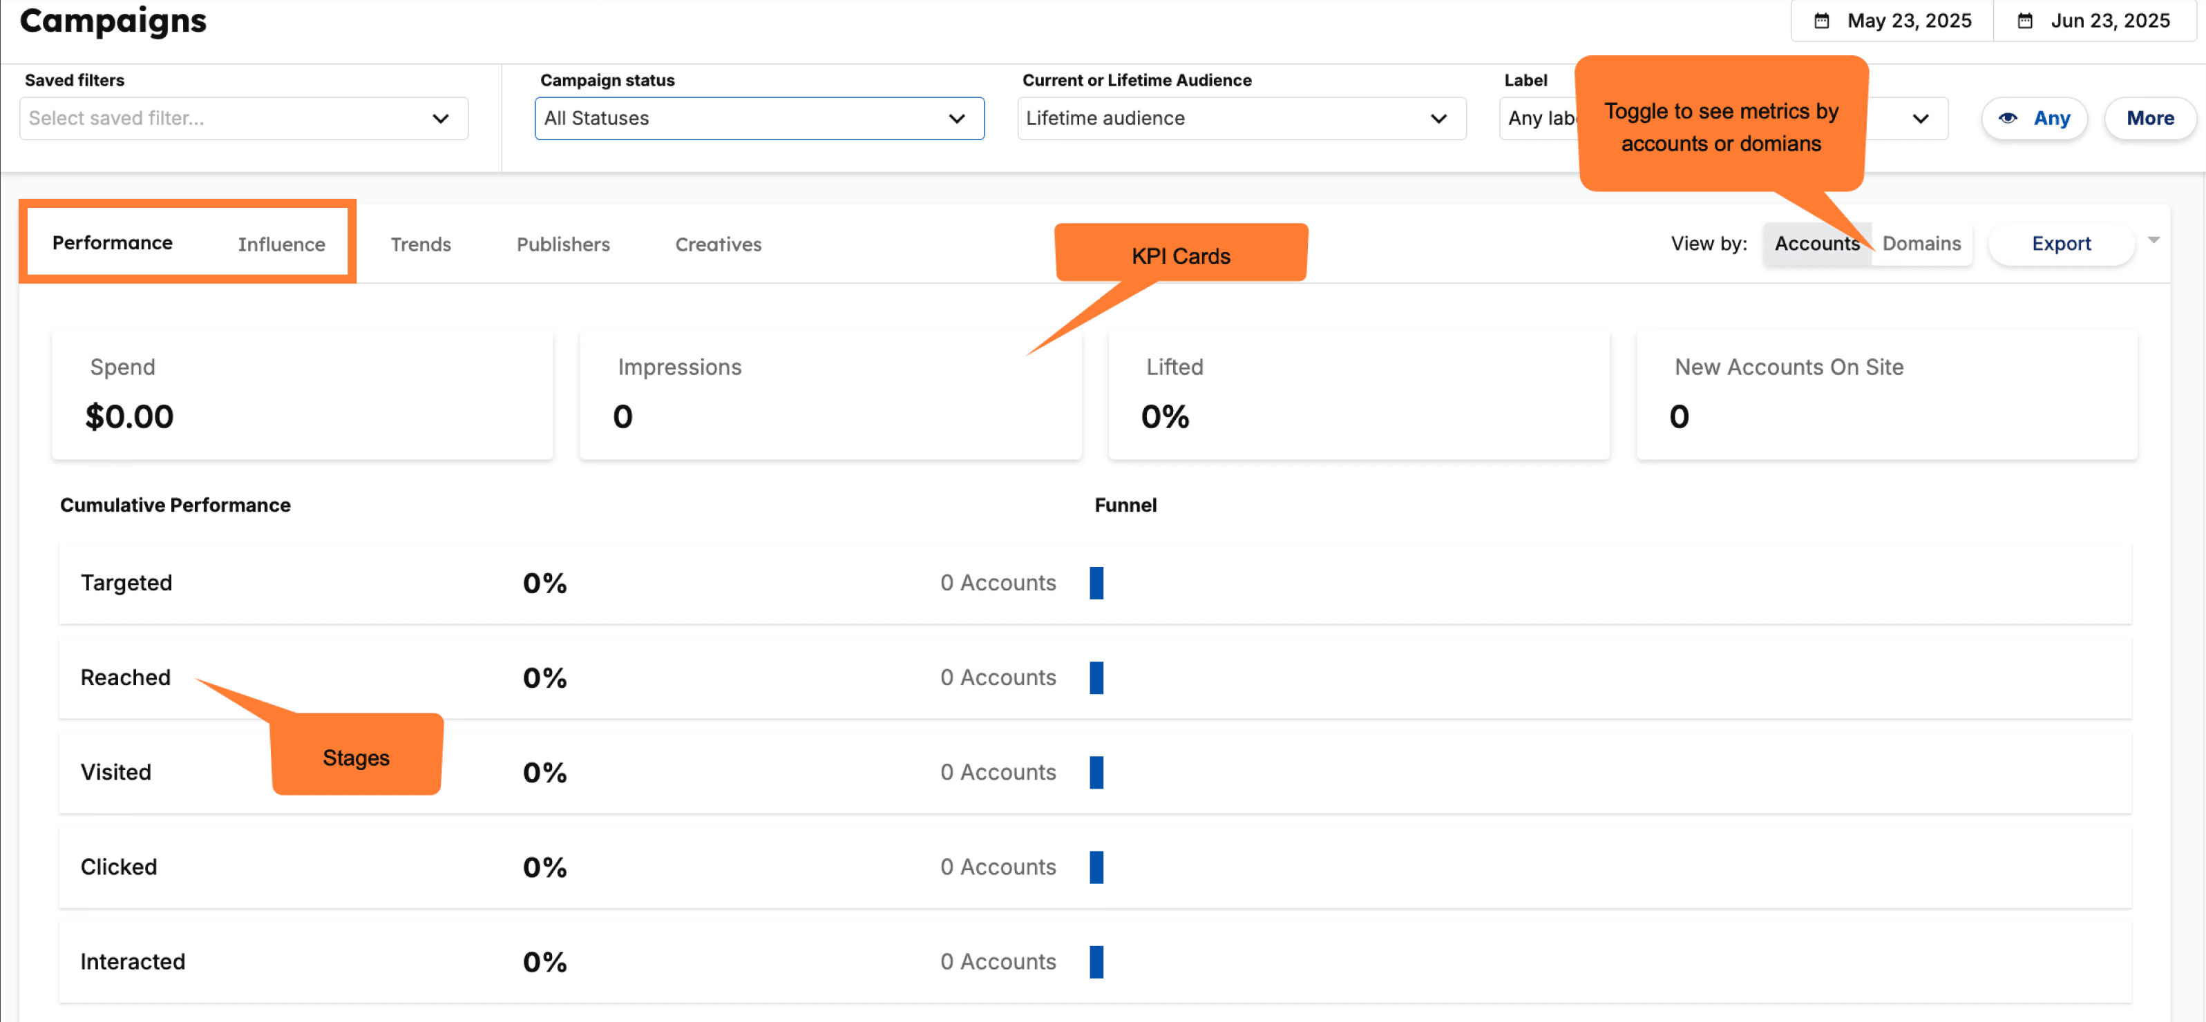Switch to the Influence tab

(281, 244)
